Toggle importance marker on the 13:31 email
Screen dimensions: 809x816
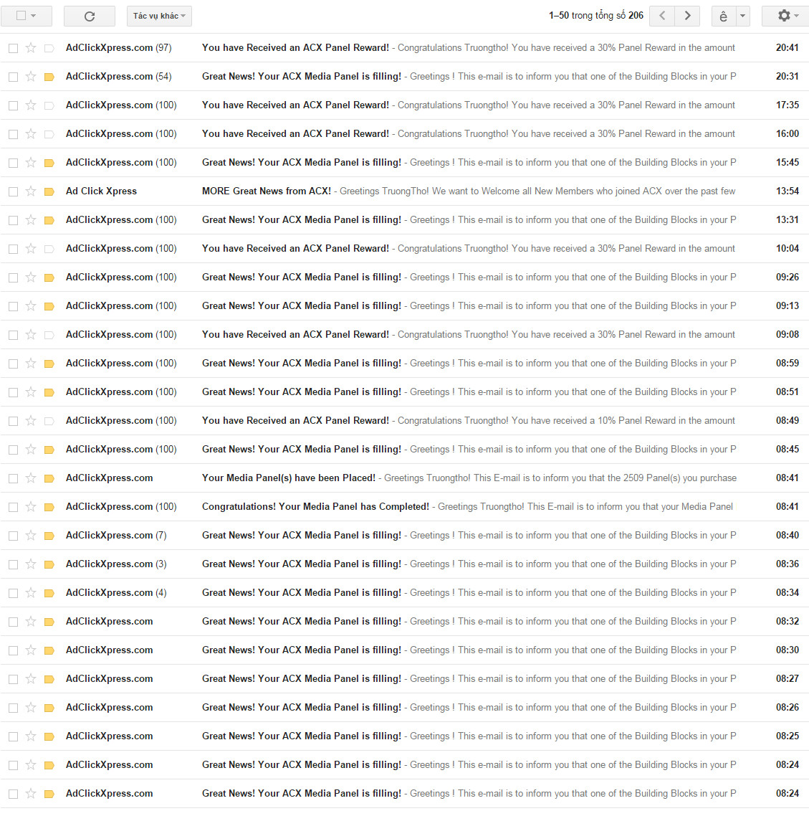[49, 220]
